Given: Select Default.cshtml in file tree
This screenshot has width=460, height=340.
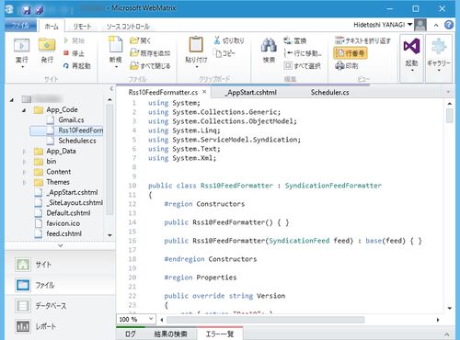Looking at the screenshot, I should [68, 213].
